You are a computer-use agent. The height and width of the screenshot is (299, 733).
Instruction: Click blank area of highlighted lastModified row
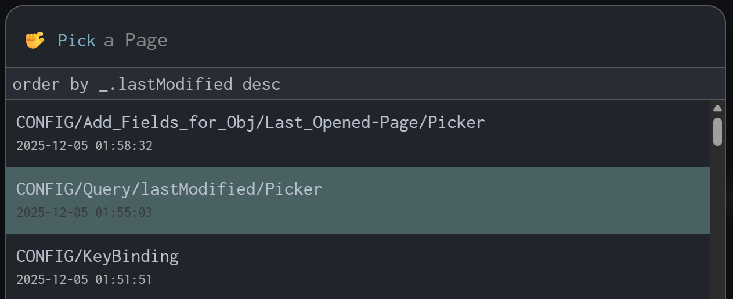tap(493, 200)
